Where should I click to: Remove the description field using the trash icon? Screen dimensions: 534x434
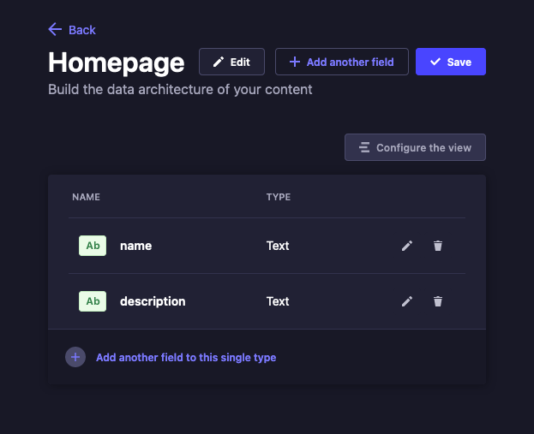click(438, 301)
